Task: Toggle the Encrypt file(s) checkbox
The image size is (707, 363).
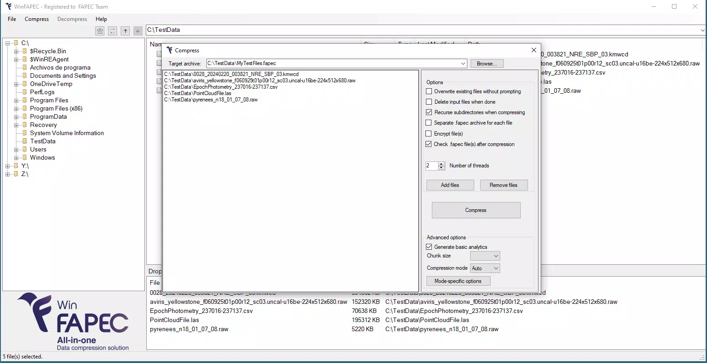Action: click(429, 134)
